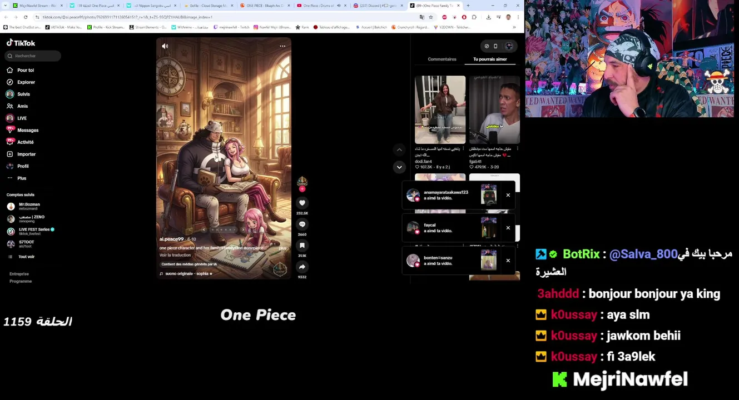The height and width of the screenshot is (400, 739).
Task: Open fga541 suggested video thumbnail
Action: point(494,109)
